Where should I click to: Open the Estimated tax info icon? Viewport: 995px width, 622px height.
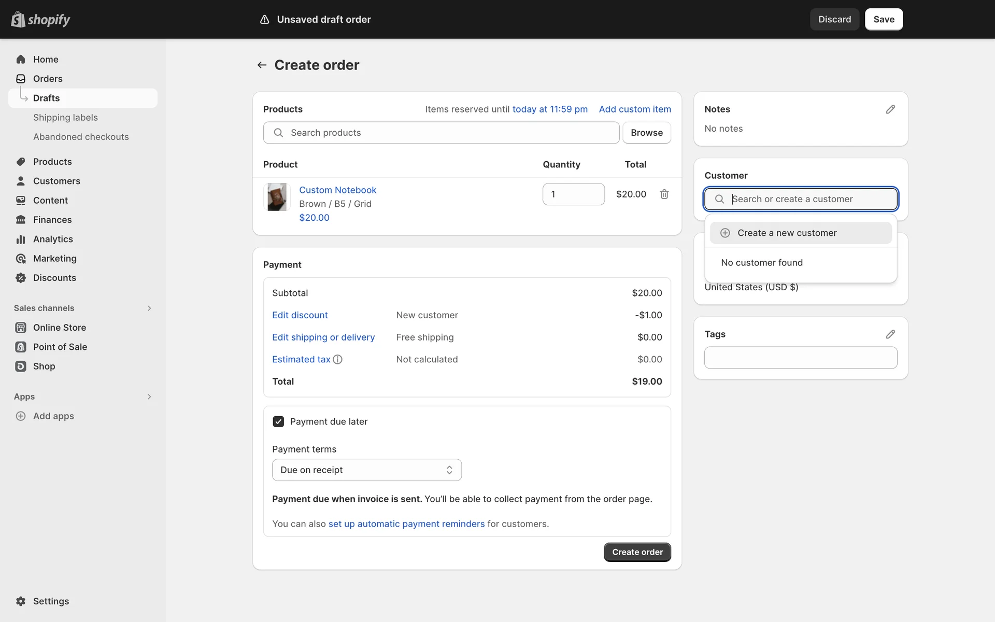(x=337, y=359)
